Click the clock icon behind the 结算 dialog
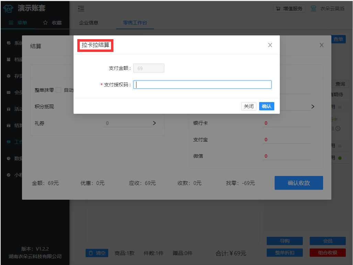This screenshot has width=353, height=265. (x=338, y=129)
